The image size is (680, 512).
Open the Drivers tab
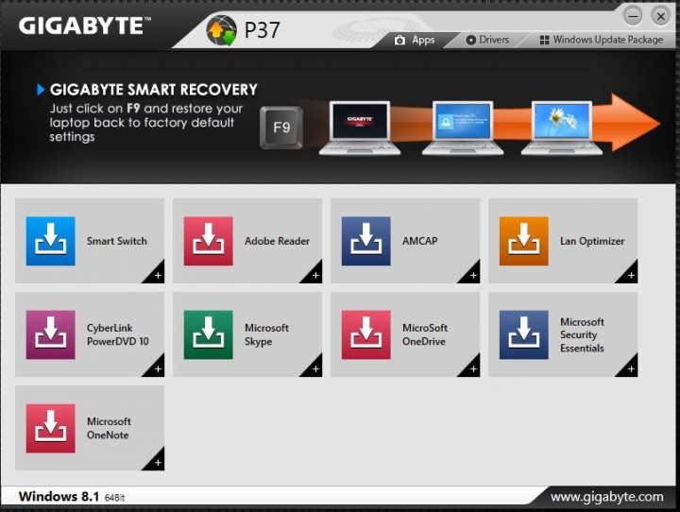[x=488, y=40]
